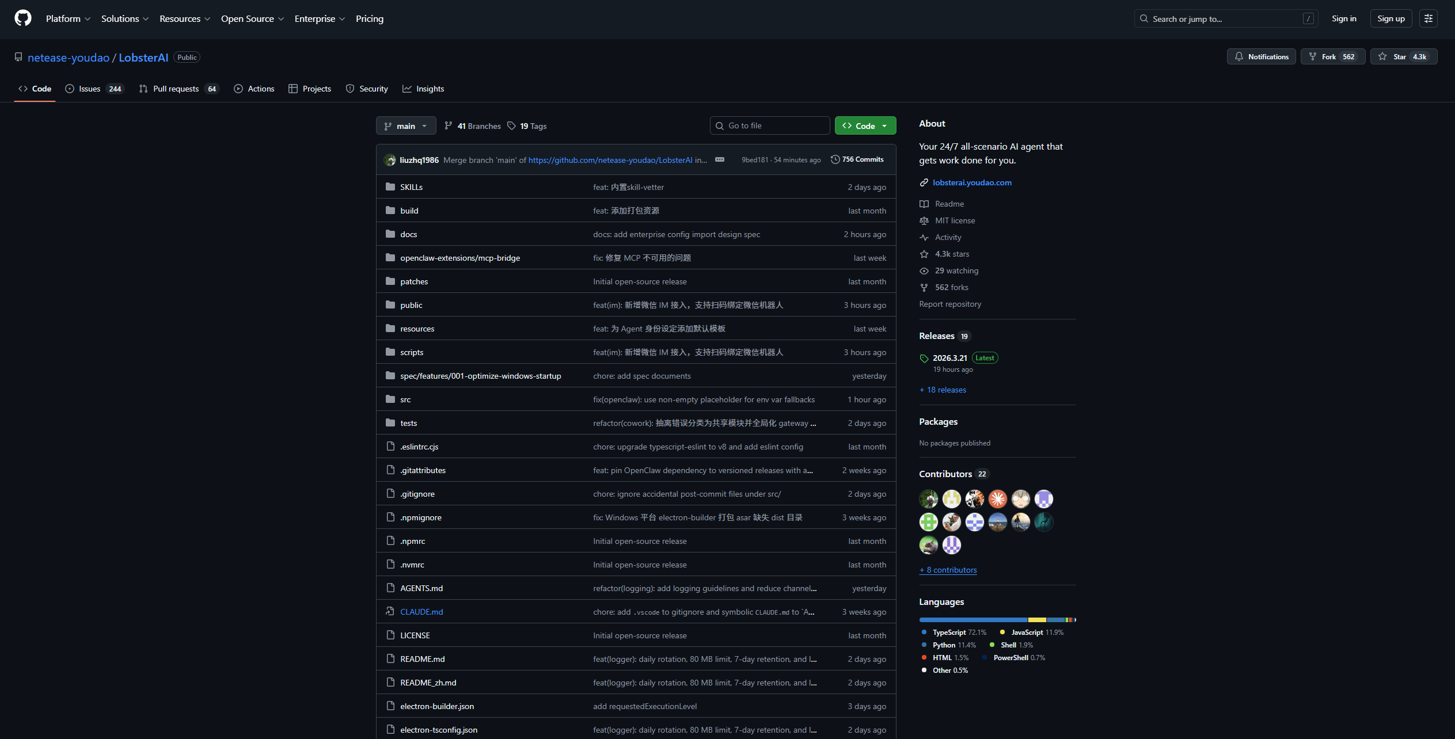The image size is (1455, 739).
Task: Open the Security tab
Action: click(x=367, y=89)
